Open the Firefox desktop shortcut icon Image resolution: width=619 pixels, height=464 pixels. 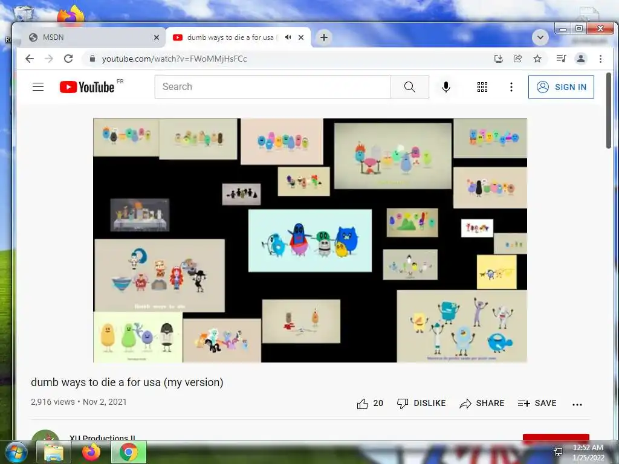pyautogui.click(x=71, y=16)
